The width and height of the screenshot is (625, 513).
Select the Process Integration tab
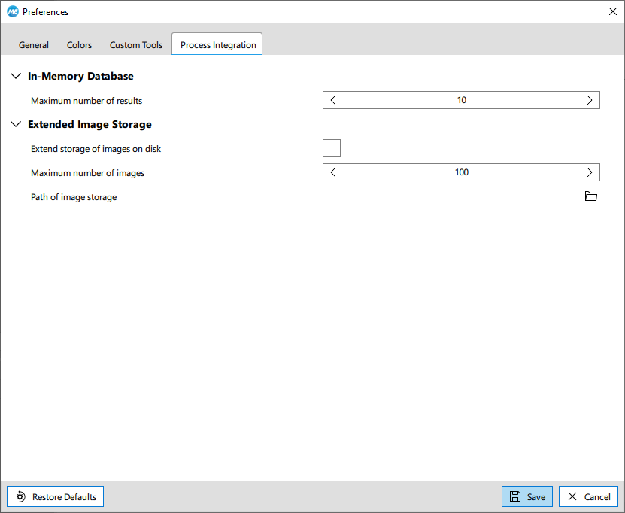tap(218, 45)
